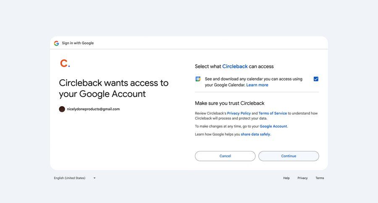Click the Google Calendar icon

coord(198,79)
